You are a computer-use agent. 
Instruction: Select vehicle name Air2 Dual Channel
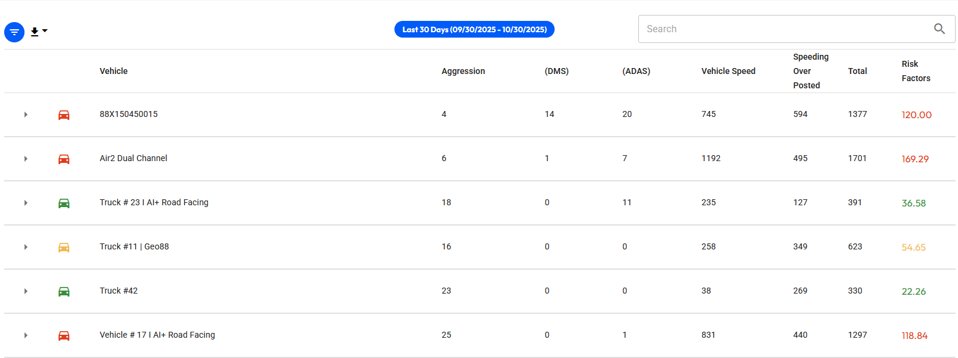pos(133,158)
